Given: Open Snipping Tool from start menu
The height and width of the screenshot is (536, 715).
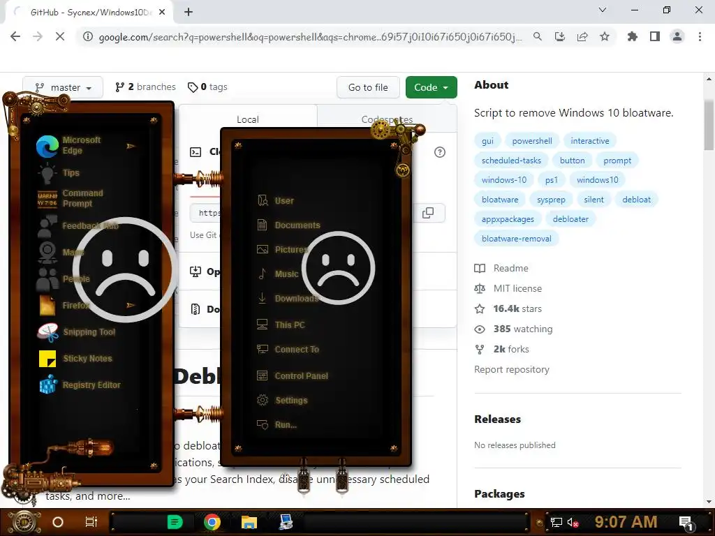Looking at the screenshot, I should click(77, 332).
